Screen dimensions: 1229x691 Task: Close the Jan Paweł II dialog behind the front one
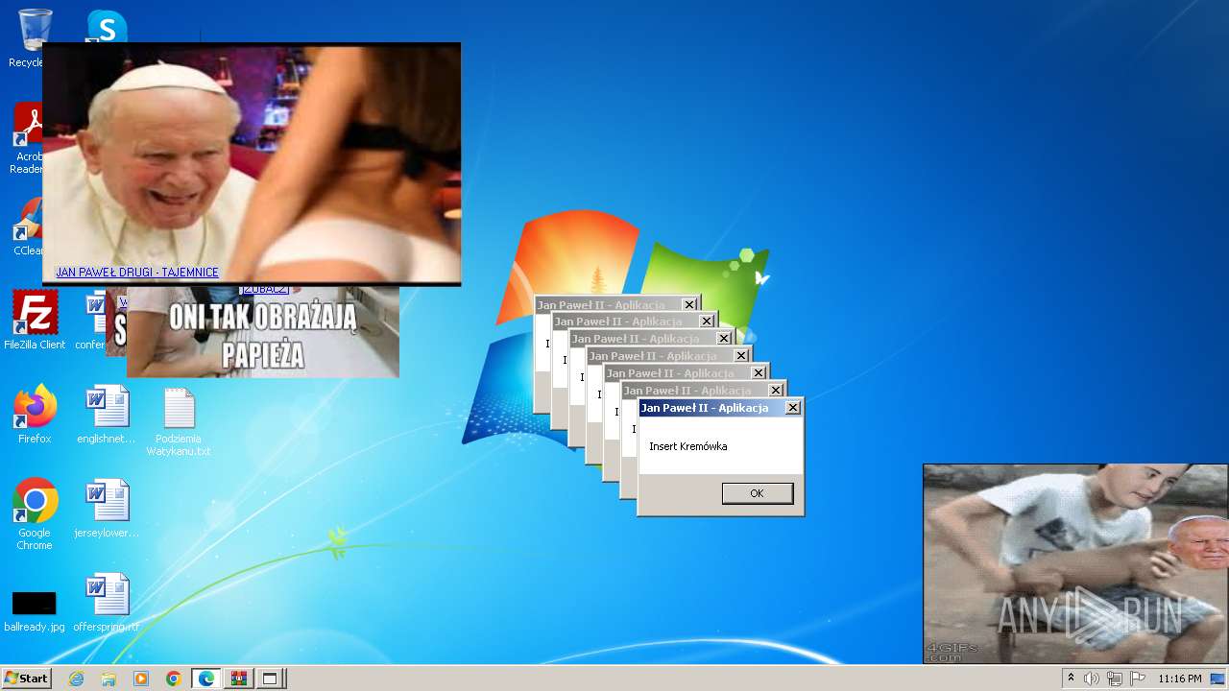pos(776,391)
